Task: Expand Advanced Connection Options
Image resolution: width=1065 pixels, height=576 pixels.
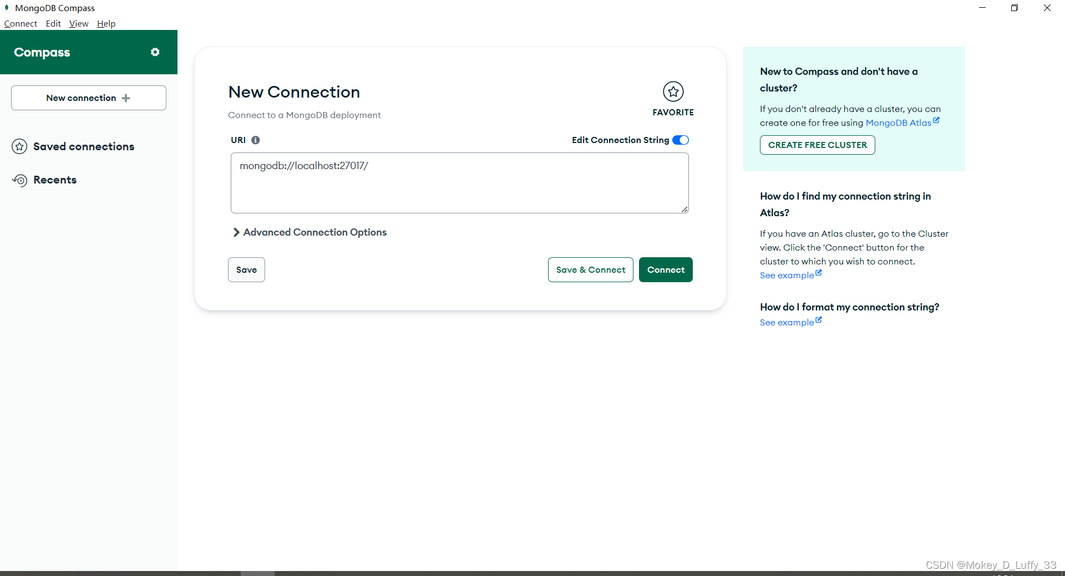Action: [310, 232]
